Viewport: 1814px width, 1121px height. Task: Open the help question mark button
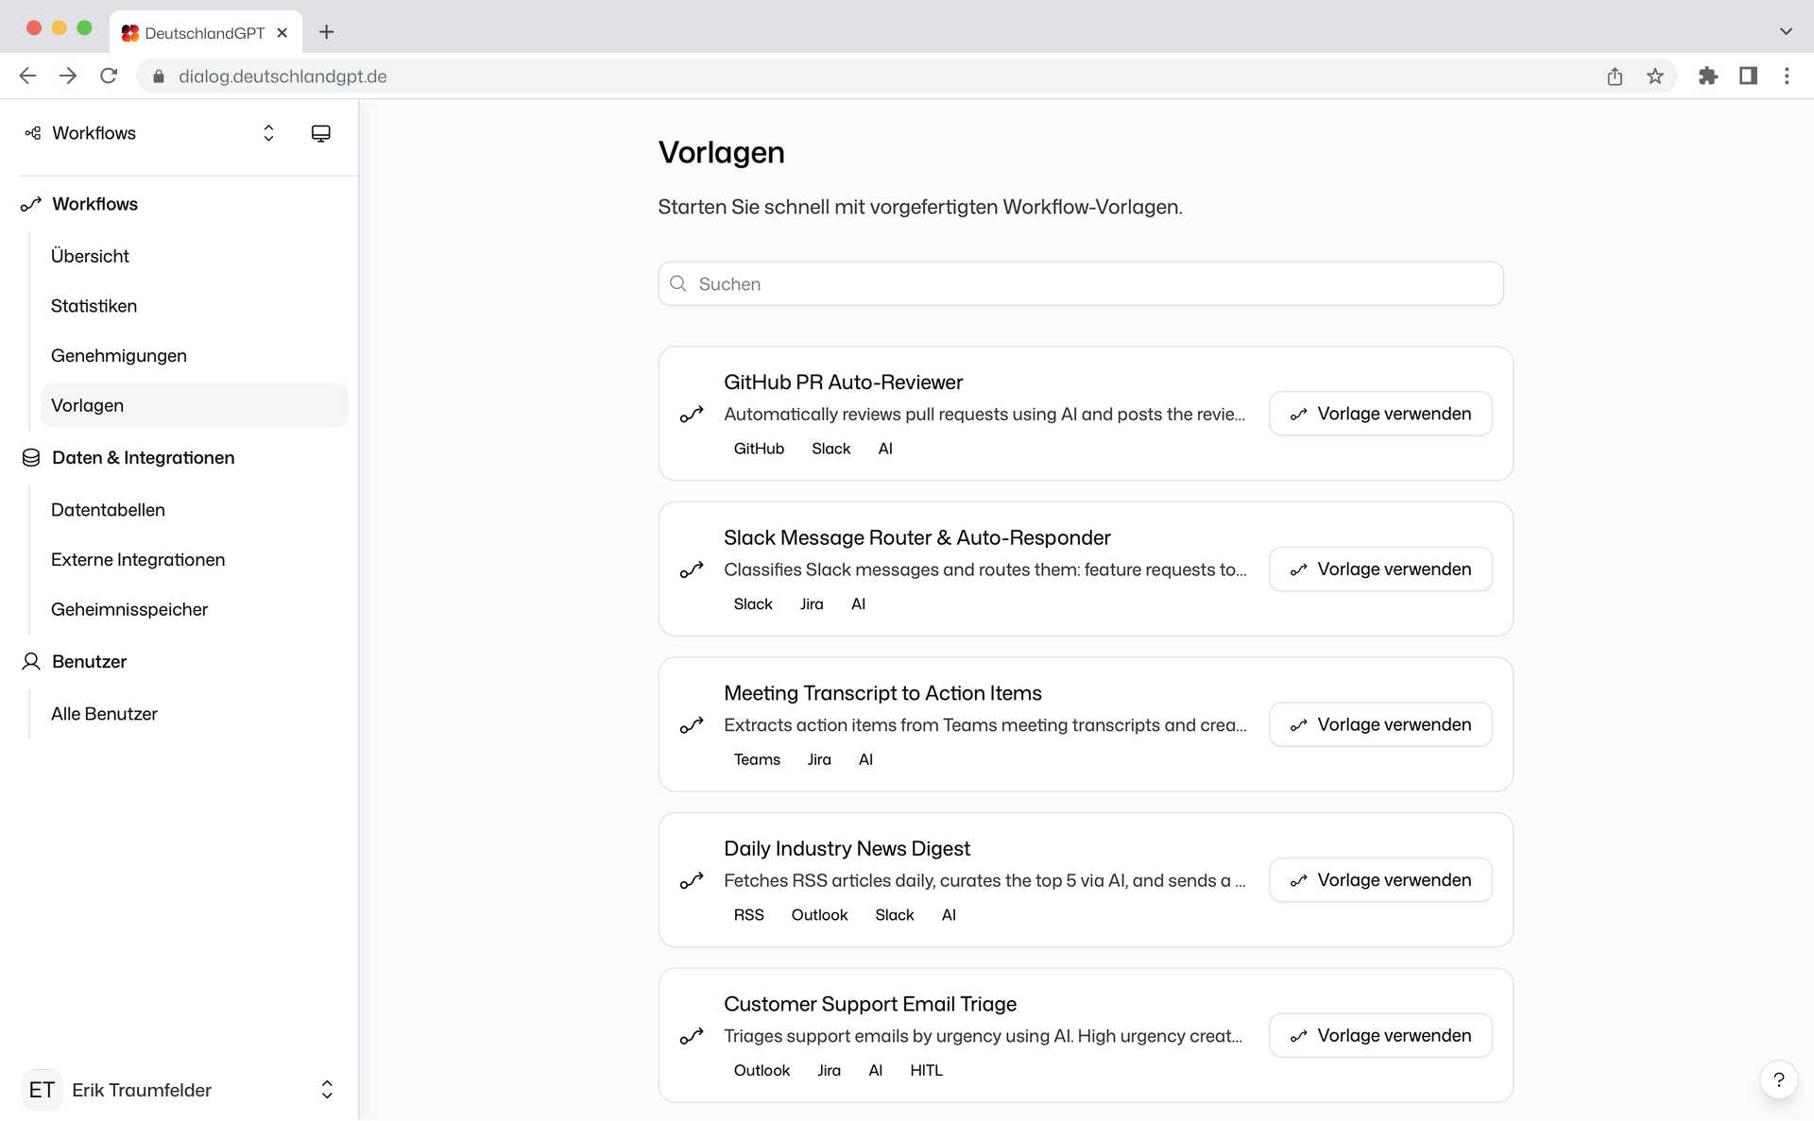[x=1779, y=1079]
